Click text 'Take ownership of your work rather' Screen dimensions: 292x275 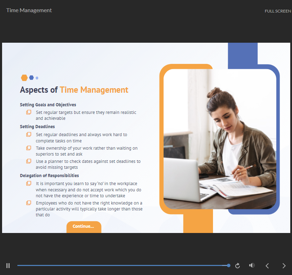tap(71, 148)
